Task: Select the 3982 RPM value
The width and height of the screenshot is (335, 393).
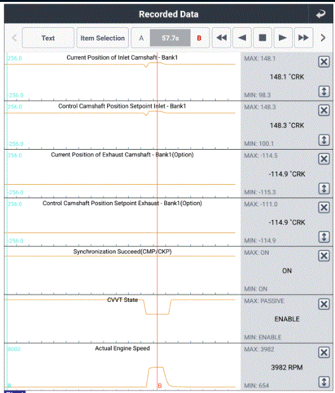Action: coord(287,368)
